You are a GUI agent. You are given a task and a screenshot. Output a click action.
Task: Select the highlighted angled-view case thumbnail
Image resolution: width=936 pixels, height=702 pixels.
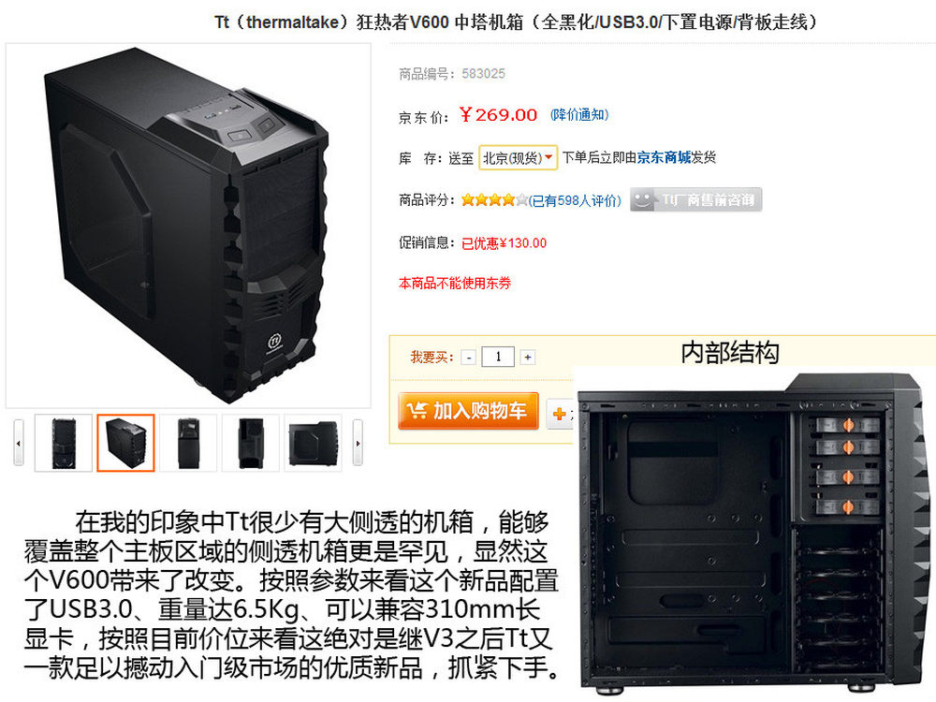pos(125,443)
